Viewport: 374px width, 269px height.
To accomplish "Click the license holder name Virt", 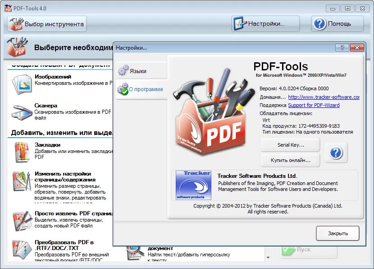I will coord(266,120).
